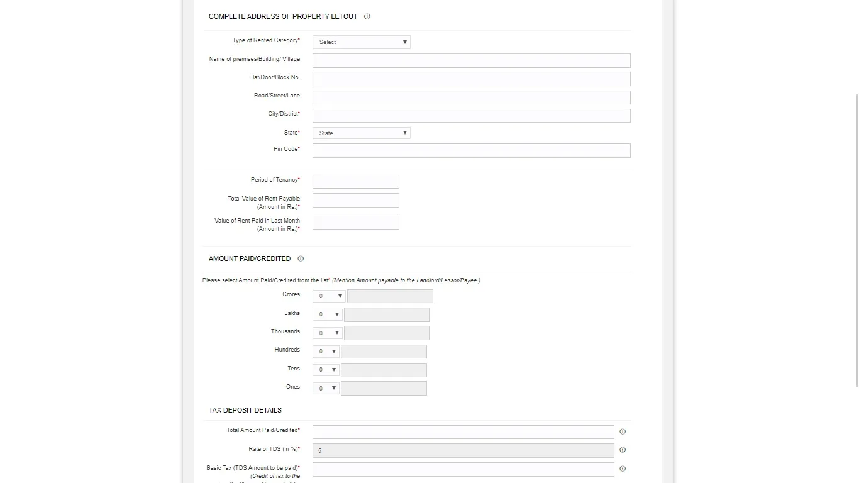Open the Hundreds dropdown selector
Screen dimensions: 859x483
(325, 351)
